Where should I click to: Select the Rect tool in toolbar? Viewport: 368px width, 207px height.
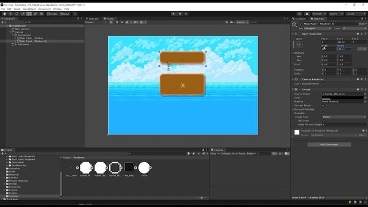pyautogui.click(x=29, y=14)
